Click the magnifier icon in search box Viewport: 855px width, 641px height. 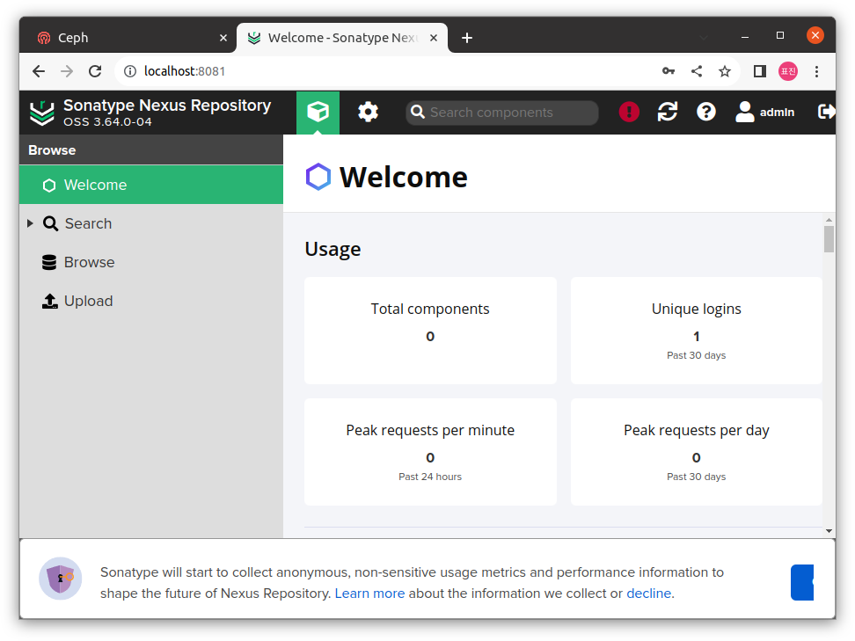pyautogui.click(x=418, y=113)
